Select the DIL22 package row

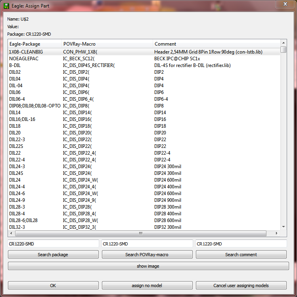point(144,153)
